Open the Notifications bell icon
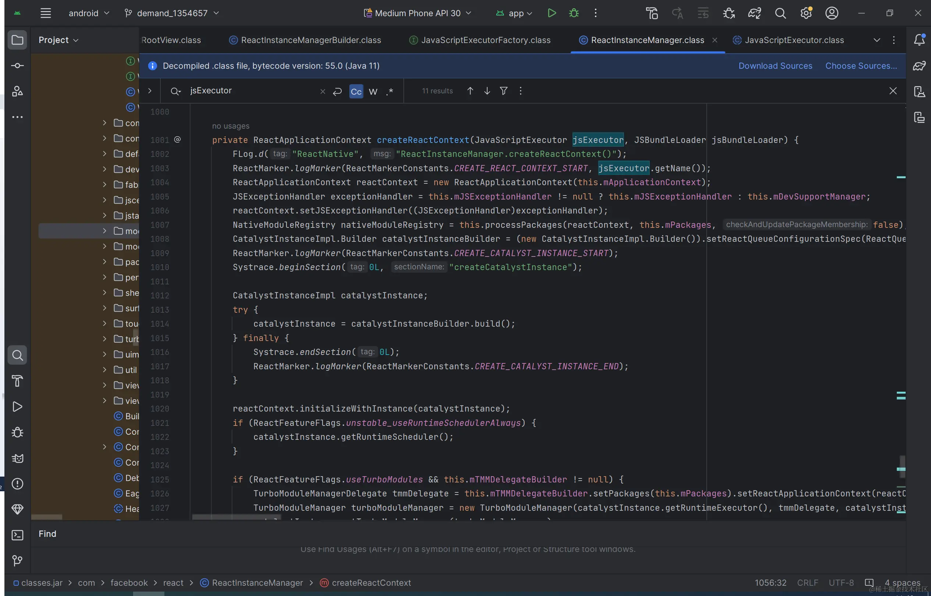The image size is (931, 596). [x=919, y=40]
